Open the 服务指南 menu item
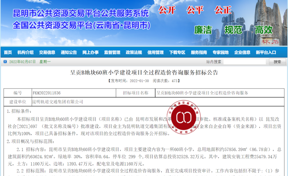 point(199,53)
